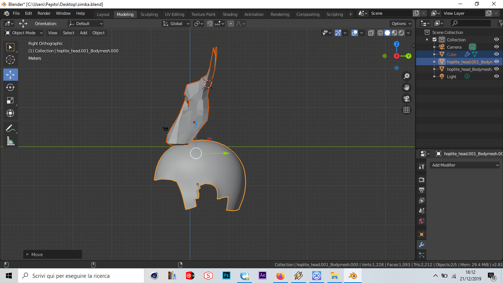Open the Render menu

44,13
